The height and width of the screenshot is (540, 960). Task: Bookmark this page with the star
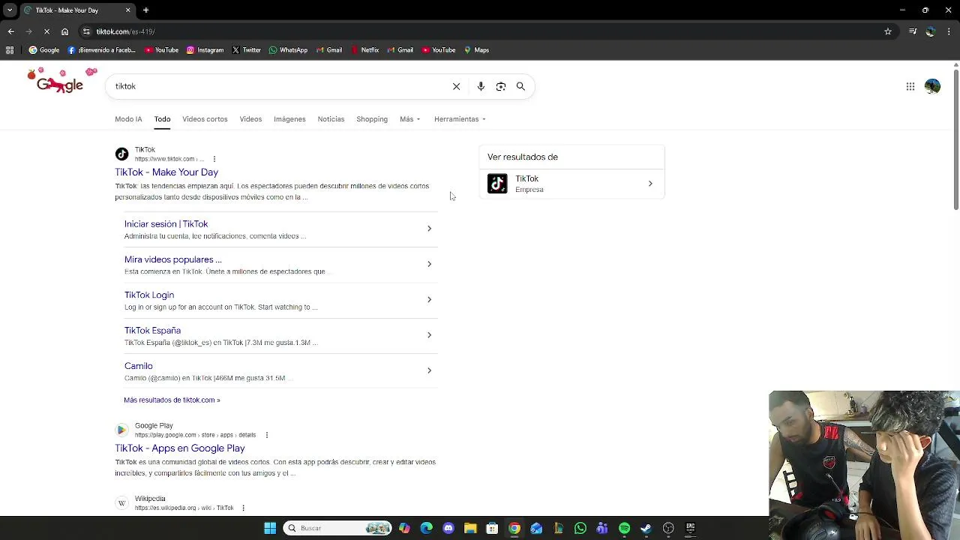tap(888, 31)
